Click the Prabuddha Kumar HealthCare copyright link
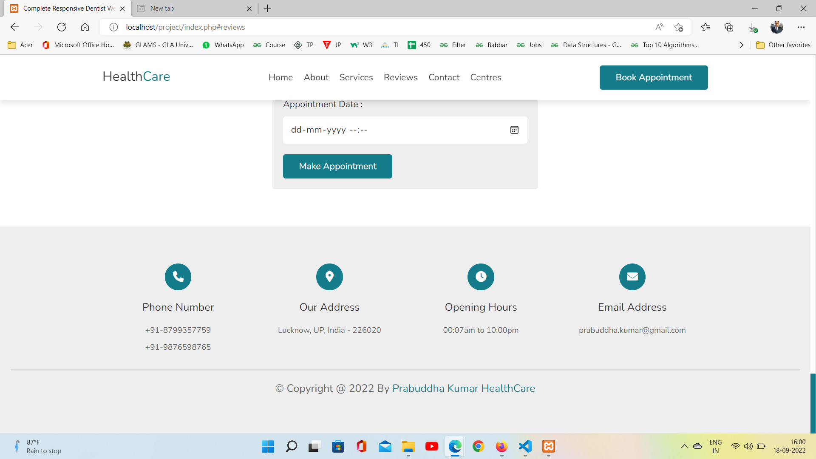816x459 pixels. [463, 388]
